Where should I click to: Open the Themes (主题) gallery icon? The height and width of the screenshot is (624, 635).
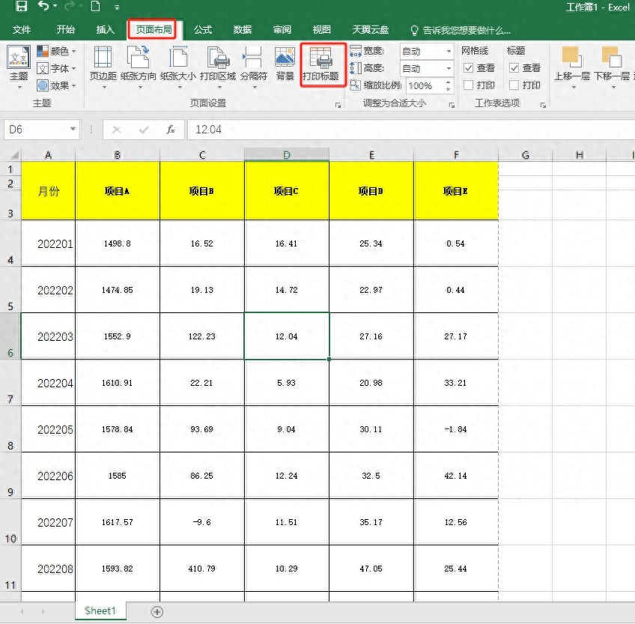coord(19,58)
